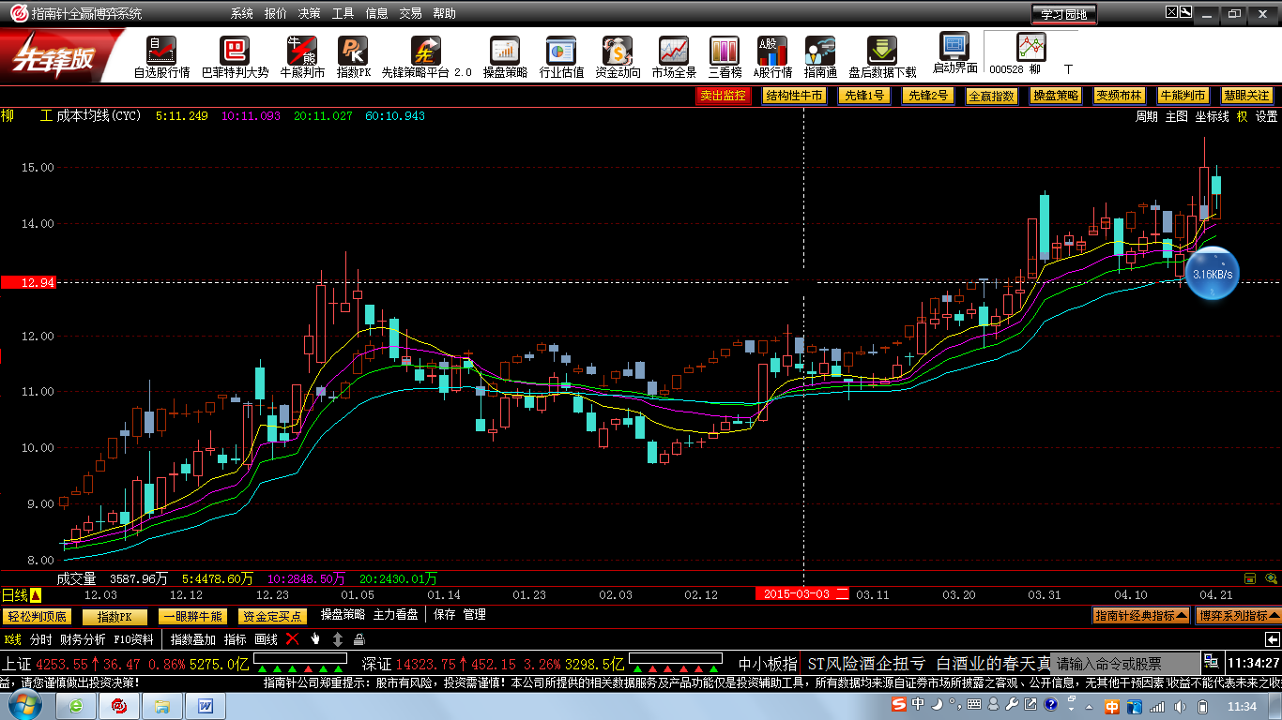1282x720 pixels.
Task: Click the 资金定买点 indicator button
Action: coord(271,616)
